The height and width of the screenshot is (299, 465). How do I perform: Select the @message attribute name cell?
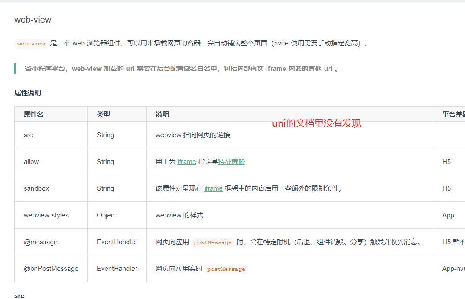pyautogui.click(x=41, y=242)
